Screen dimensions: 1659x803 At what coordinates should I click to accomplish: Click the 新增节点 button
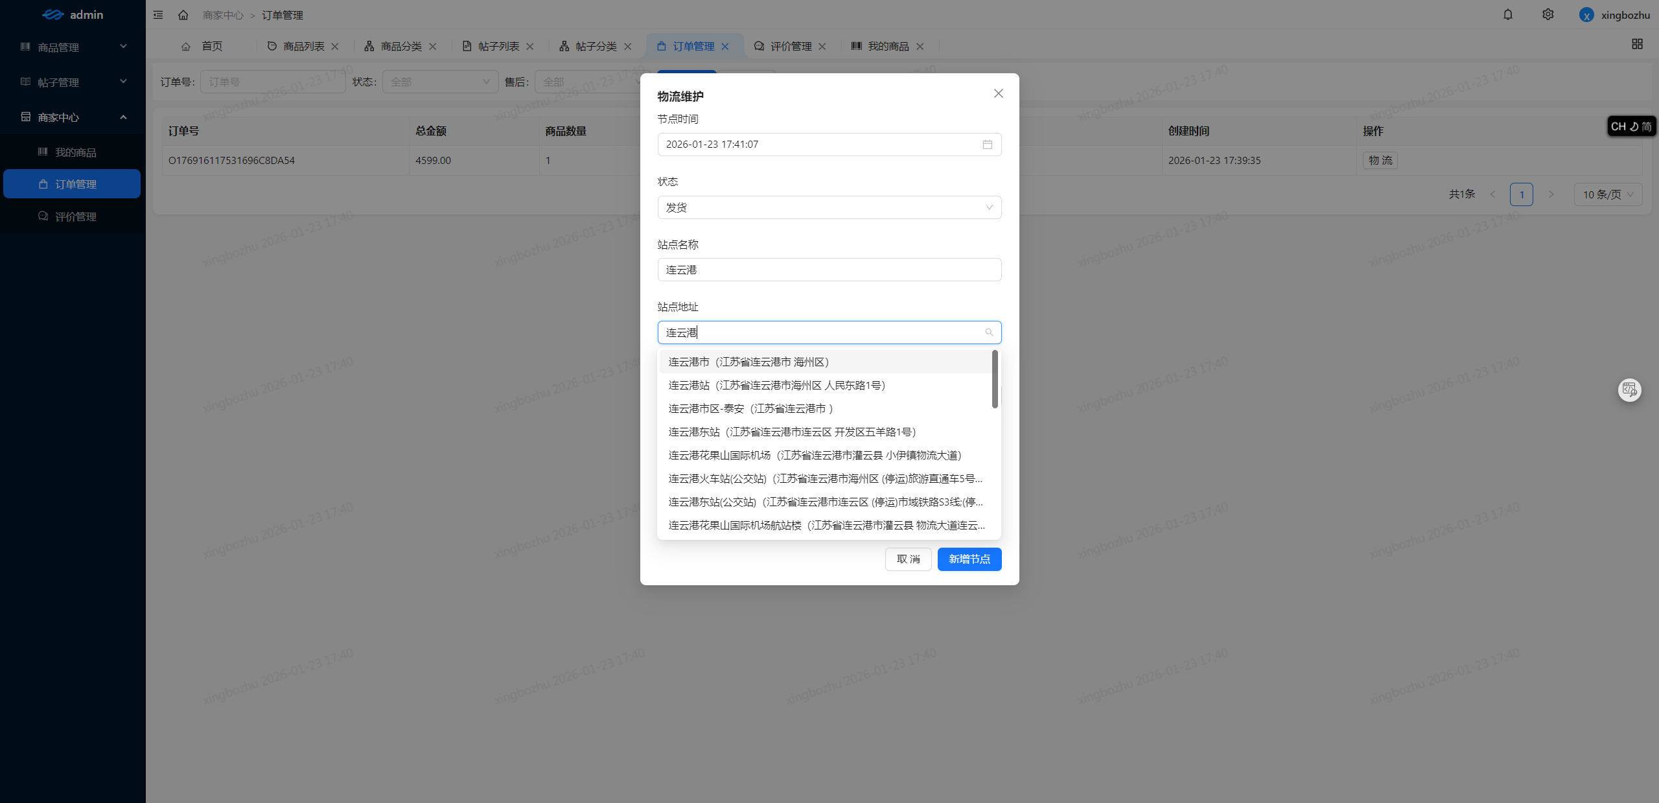pyautogui.click(x=969, y=559)
